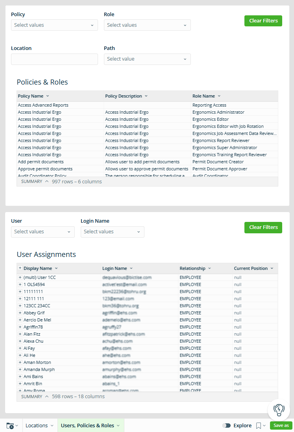This screenshot has width=294, height=432.
Task: Expand the Agriffin78 row
Action: click(20, 327)
